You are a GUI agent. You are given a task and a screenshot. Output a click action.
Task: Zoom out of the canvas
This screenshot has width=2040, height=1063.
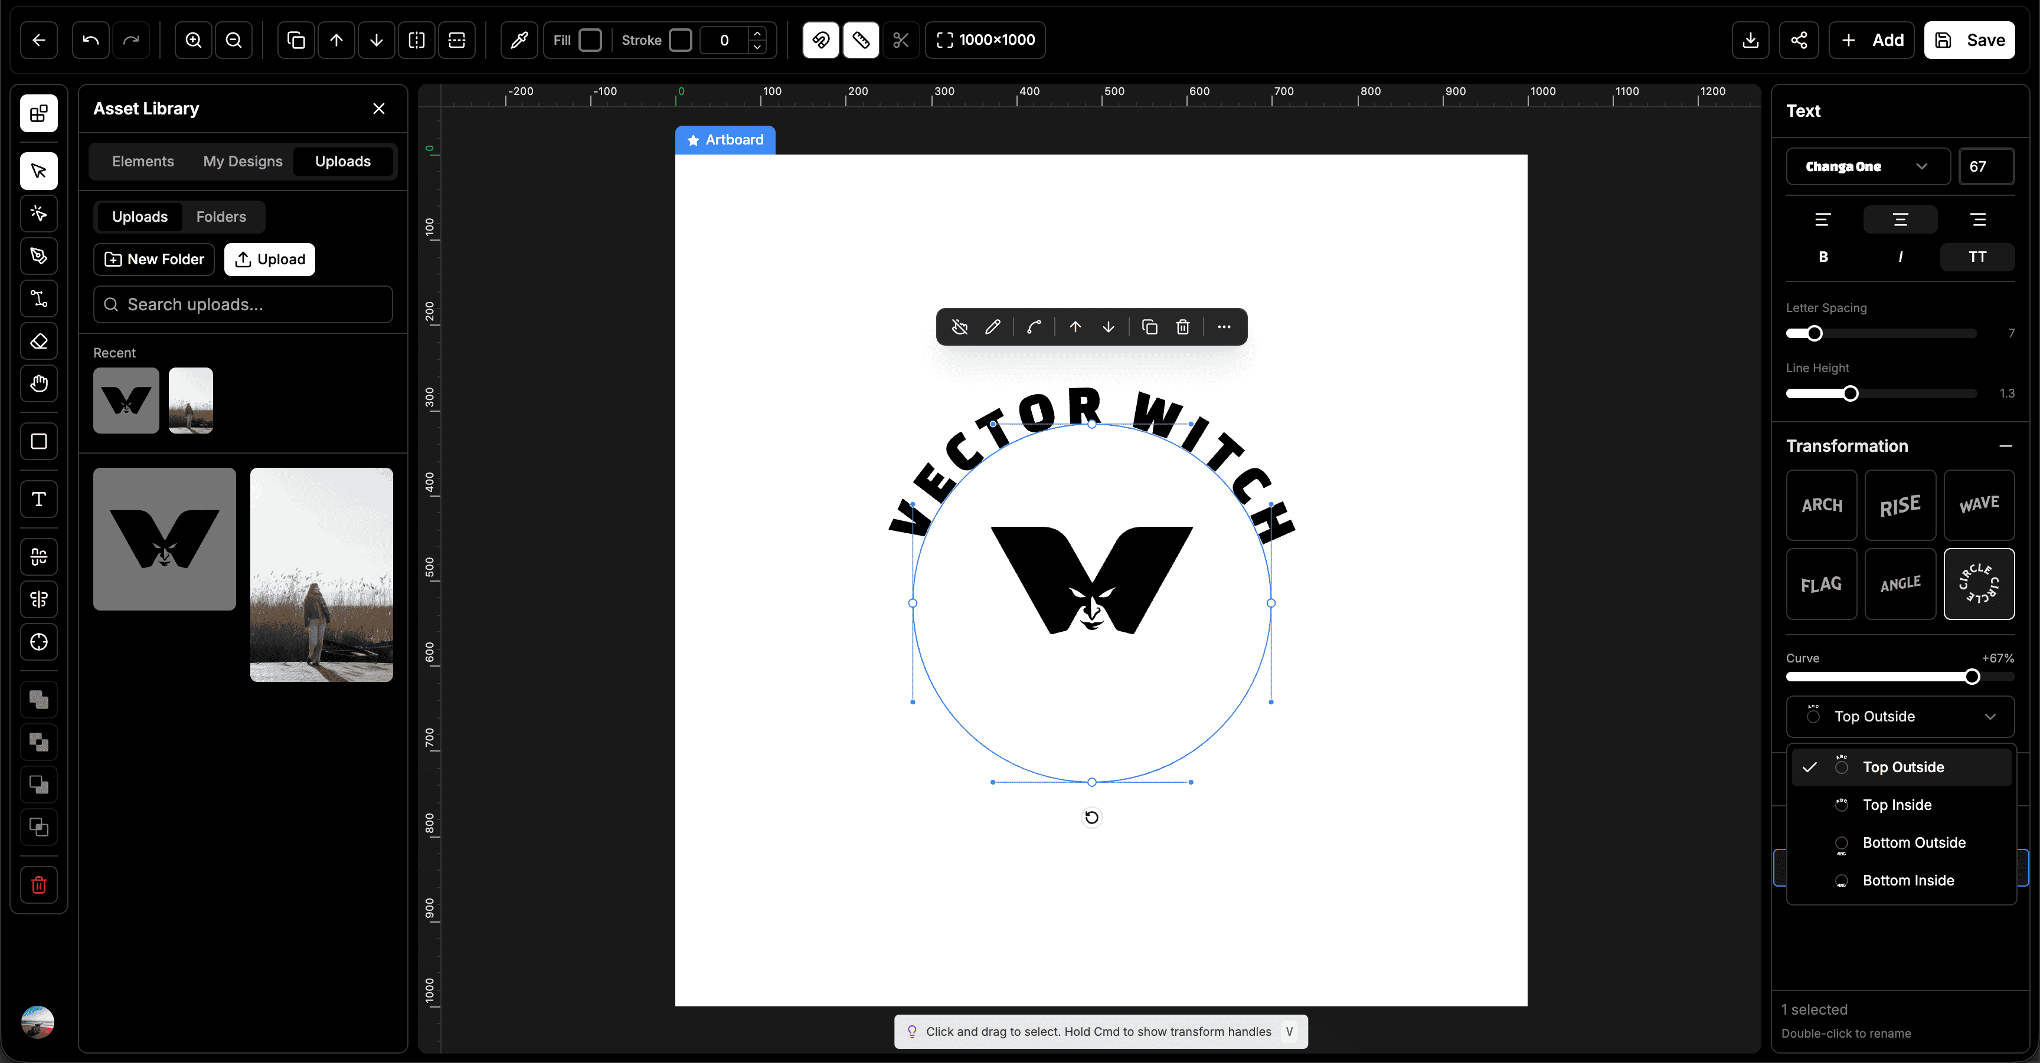tap(234, 40)
